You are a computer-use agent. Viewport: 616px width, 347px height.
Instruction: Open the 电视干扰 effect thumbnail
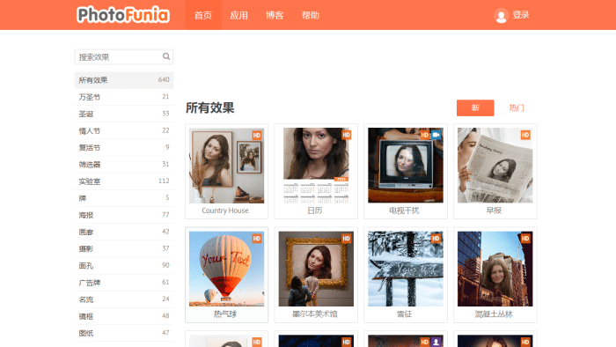[406, 166]
